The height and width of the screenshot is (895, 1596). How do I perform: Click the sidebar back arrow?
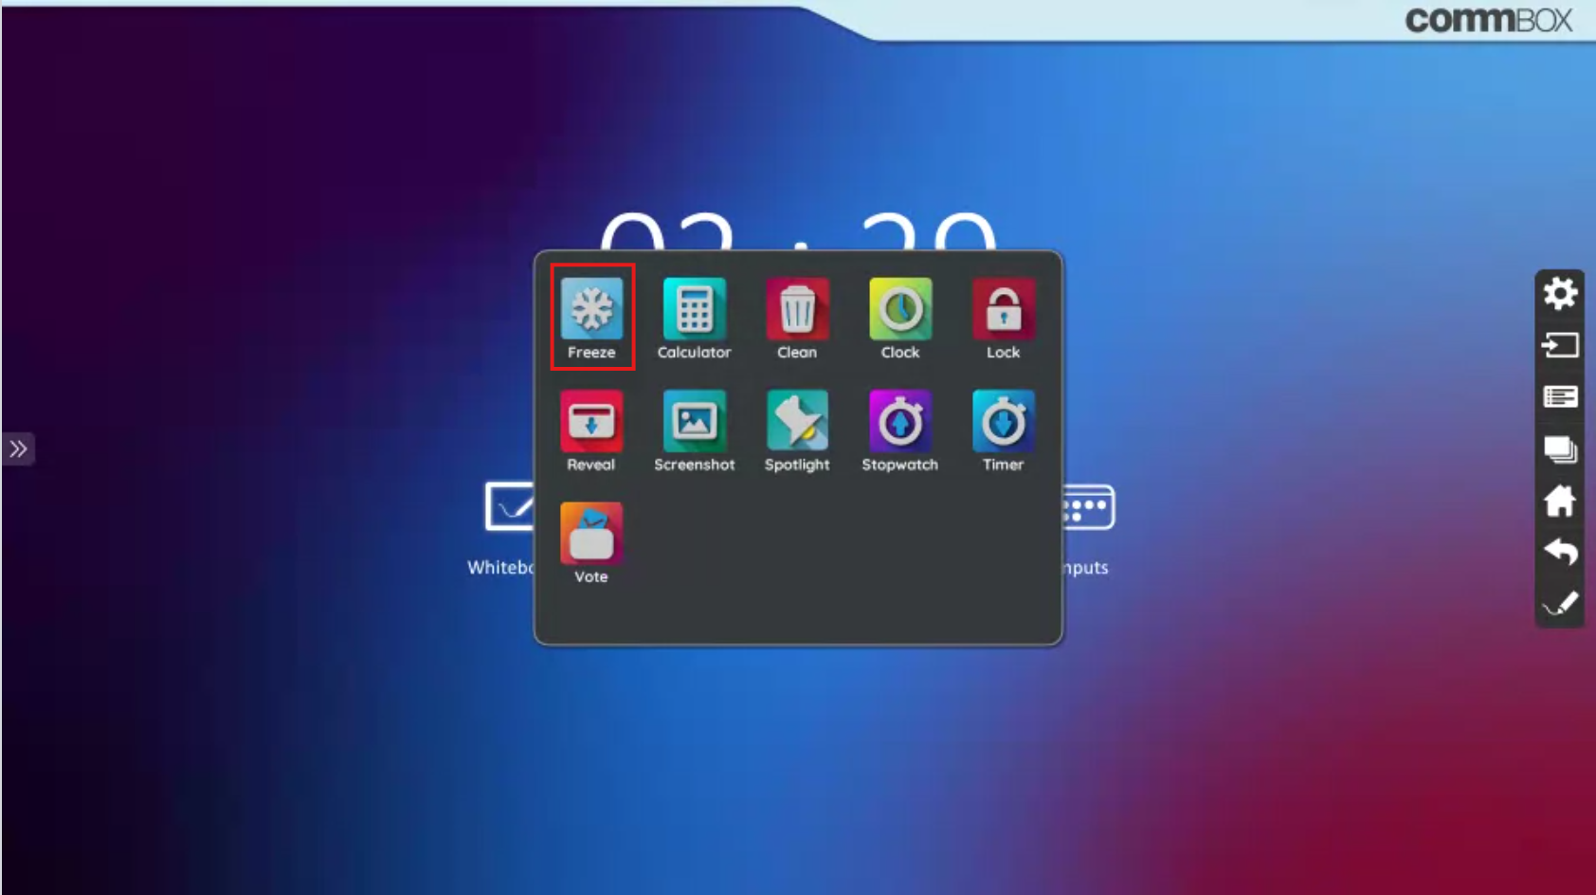(x=1558, y=552)
